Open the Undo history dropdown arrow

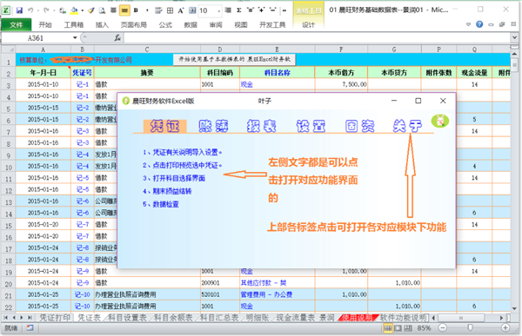pyautogui.click(x=38, y=11)
